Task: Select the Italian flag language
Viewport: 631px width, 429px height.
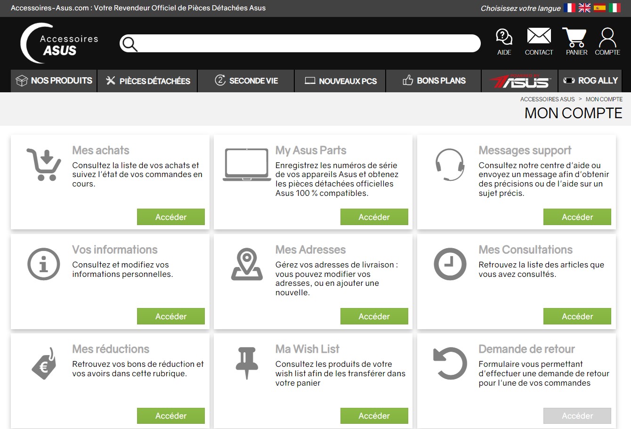Action: coord(615,8)
